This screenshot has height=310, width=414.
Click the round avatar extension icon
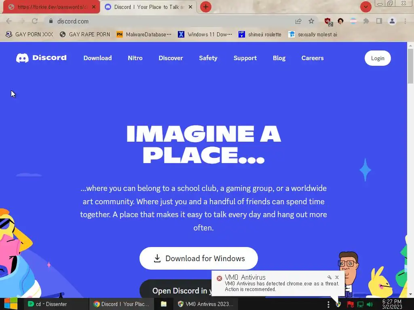(x=340, y=21)
